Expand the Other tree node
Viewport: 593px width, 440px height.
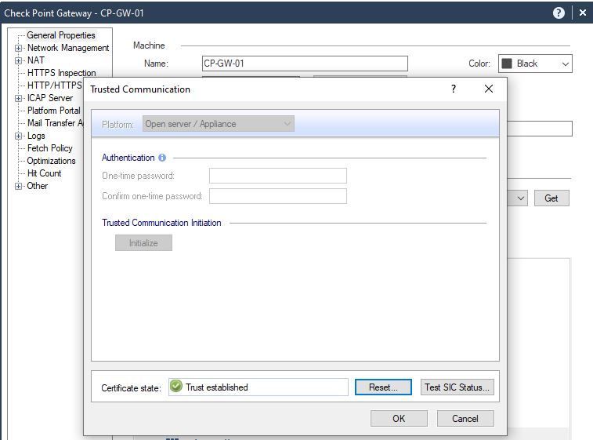(x=19, y=186)
